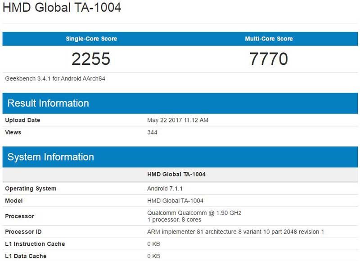Click the Upload Date row label
Image resolution: width=360 pixels, height=261 pixels.
pos(22,120)
